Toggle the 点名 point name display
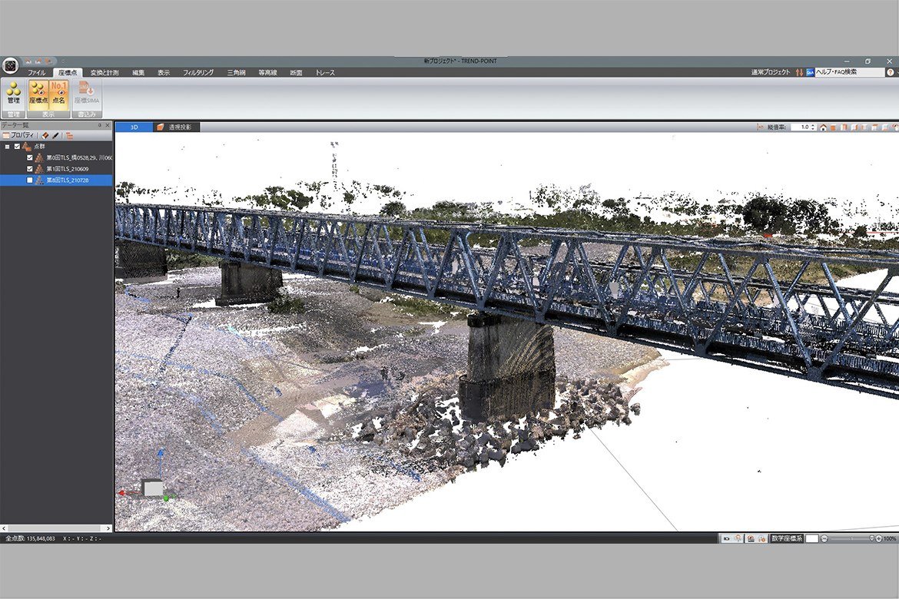This screenshot has height=599, width=899. pyautogui.click(x=59, y=94)
